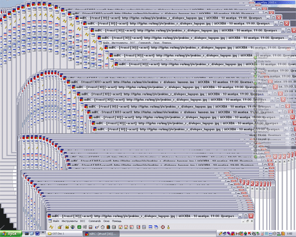Click the red-and-gray Received Files toolbar icon
This screenshot has width=296, height=237.
138,227
